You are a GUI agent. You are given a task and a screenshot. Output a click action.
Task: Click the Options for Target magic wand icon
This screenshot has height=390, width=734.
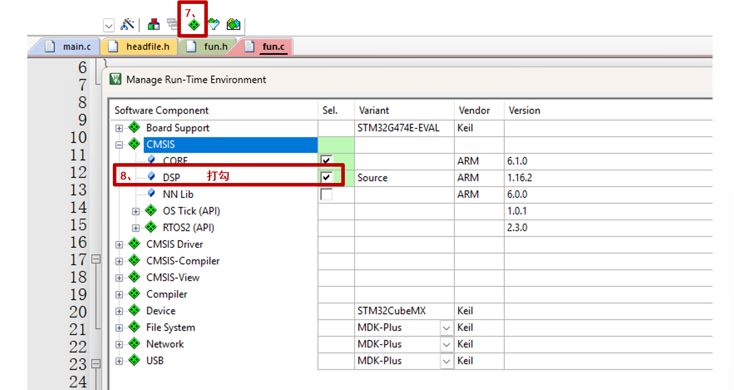tap(127, 25)
